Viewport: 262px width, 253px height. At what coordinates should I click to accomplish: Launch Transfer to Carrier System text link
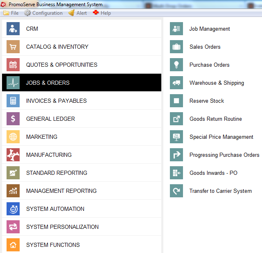(221, 191)
